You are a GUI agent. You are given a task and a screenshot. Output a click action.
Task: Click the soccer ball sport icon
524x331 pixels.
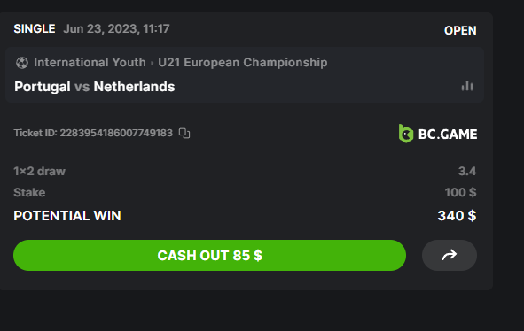click(22, 63)
